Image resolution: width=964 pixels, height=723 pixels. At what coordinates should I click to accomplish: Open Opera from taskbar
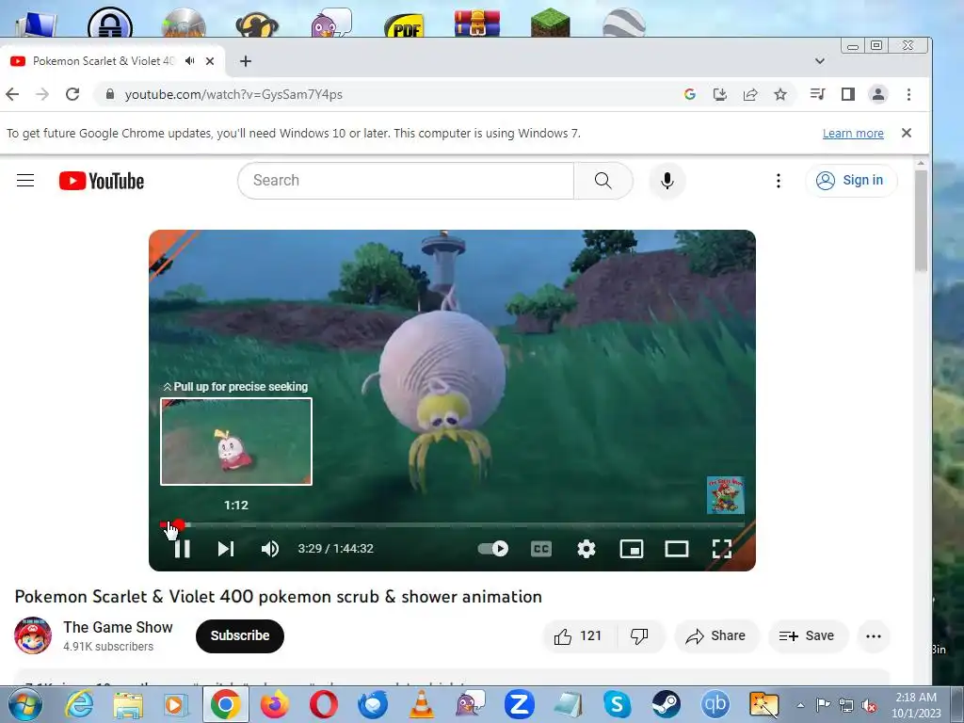(x=324, y=704)
